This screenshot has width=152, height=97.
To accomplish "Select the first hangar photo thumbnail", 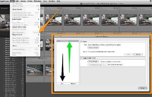I will tap(53, 20).
